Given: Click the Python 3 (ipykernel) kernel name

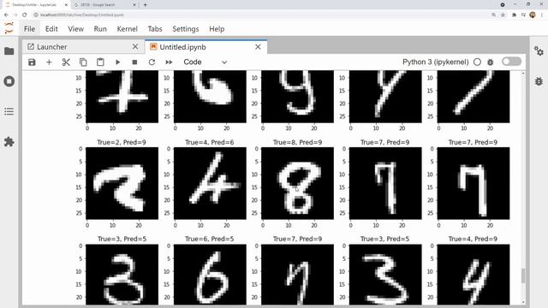Looking at the screenshot, I should click(x=435, y=62).
